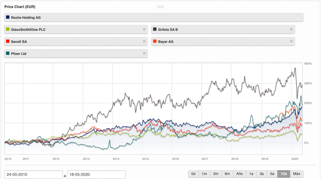Image resolution: width=321 pixels, height=179 pixels.
Task: Switch chart range to 1m
Action: (x=204, y=174)
